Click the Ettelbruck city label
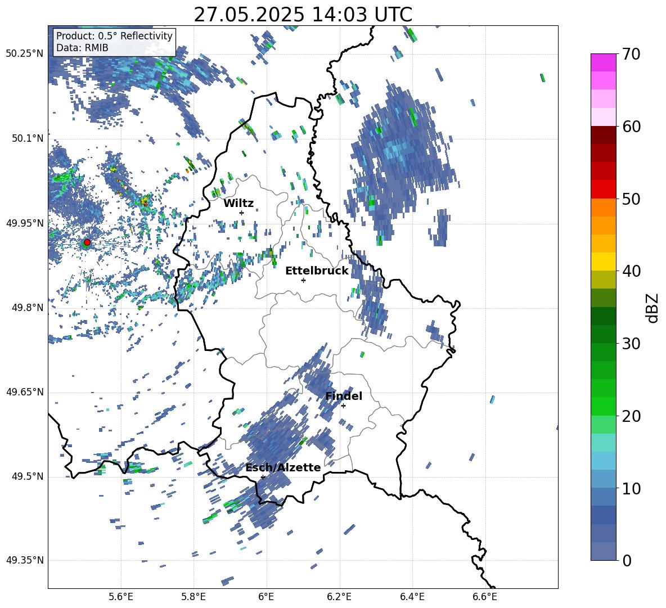Screen dimensions: 666x608 coord(317,271)
